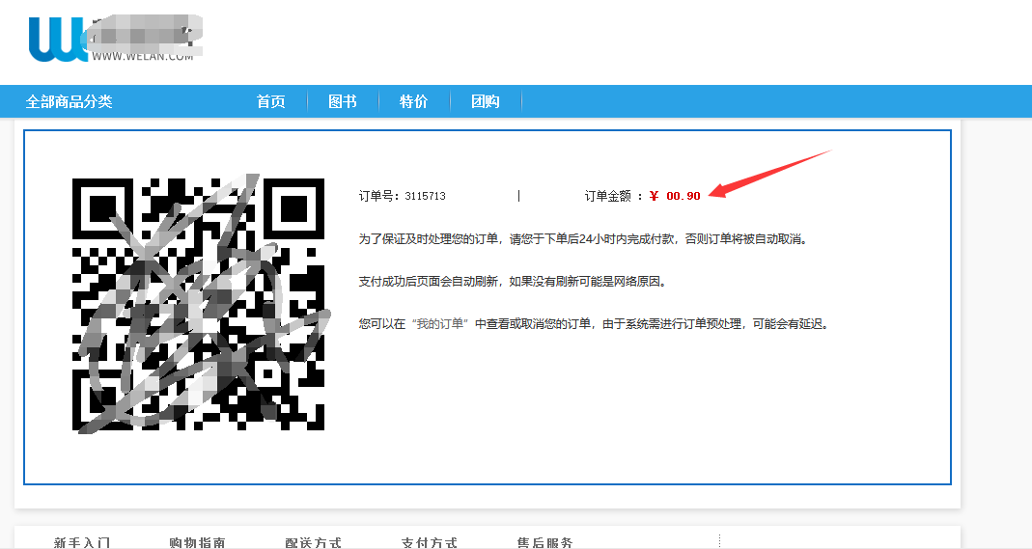Click the 支付成功后页面会自动刷新 line
Viewport: 1032px width, 549px height.
(x=514, y=282)
